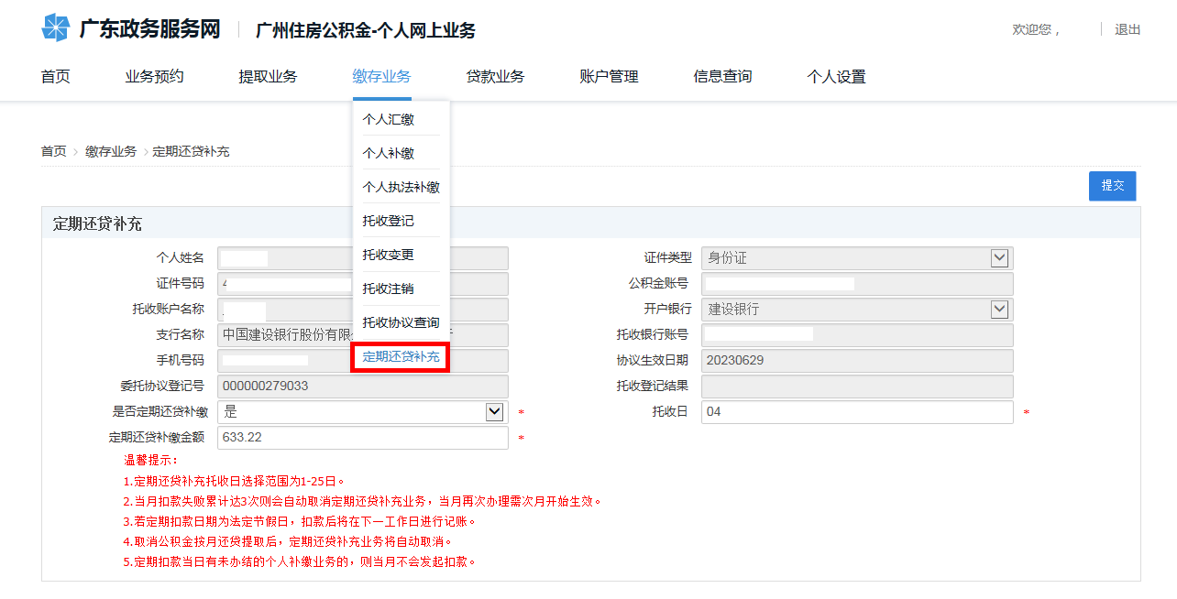Expand the 开户银行 dropdown
This screenshot has height=599, width=1177.
(999, 310)
